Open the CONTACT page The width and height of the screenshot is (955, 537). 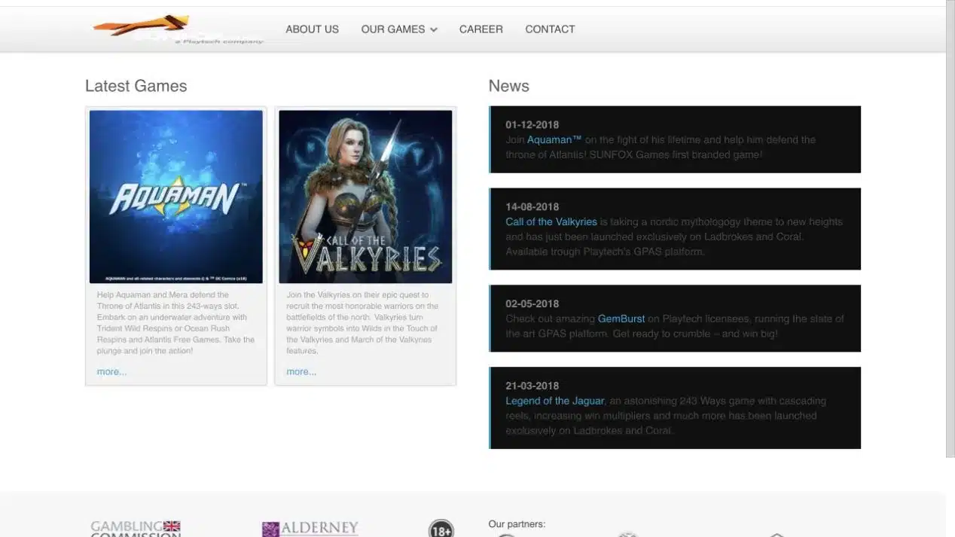(550, 29)
